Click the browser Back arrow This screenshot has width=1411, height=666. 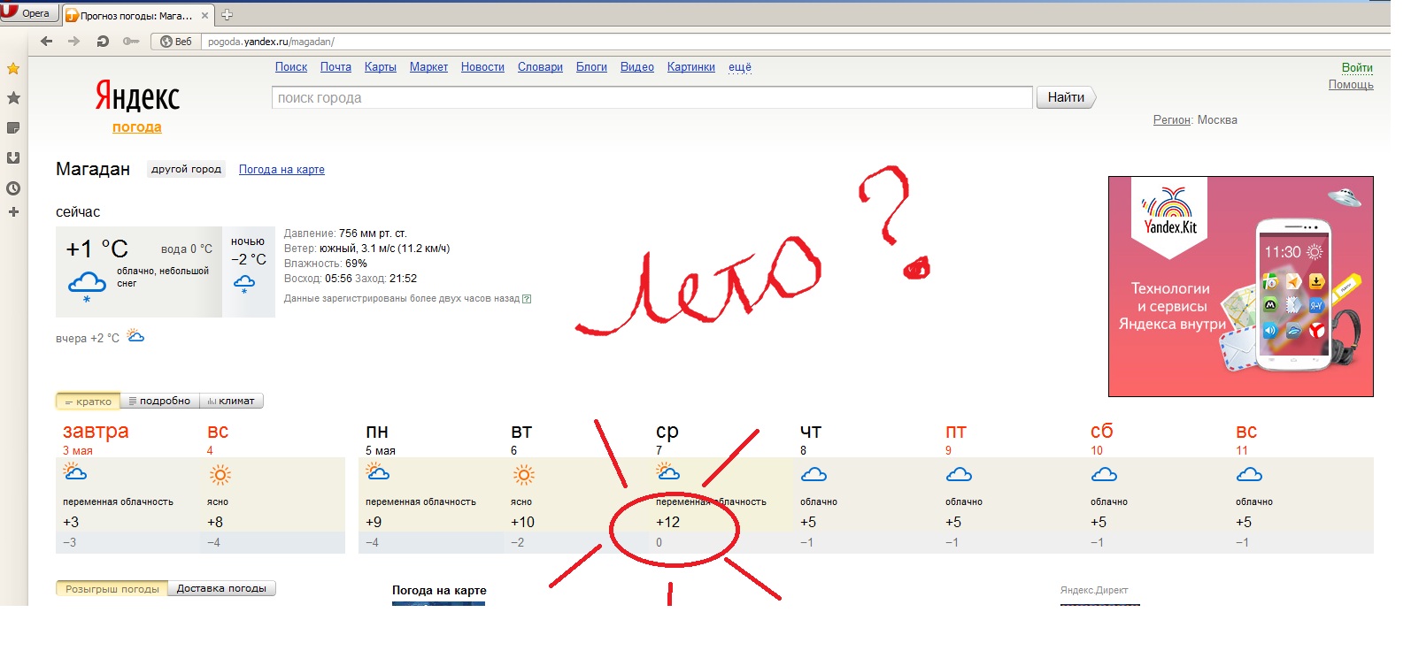tap(47, 42)
